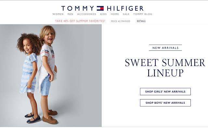Click the HILFIGER wordmark text
Screen dimensions: 208x130
pos(125,8)
